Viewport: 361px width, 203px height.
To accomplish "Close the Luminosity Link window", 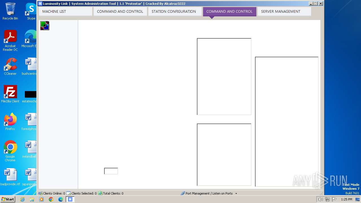I will tap(321, 4).
